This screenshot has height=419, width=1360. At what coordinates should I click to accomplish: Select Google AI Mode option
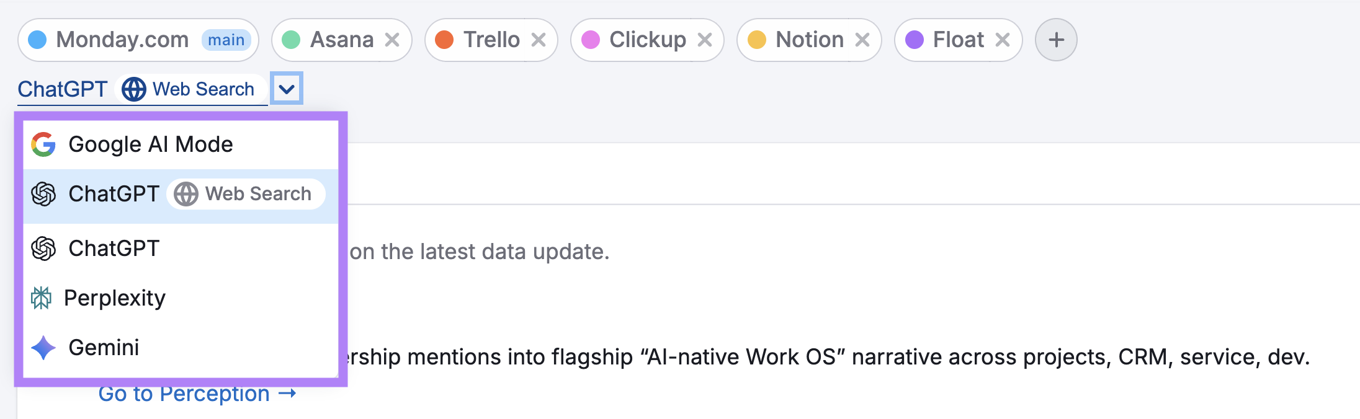pyautogui.click(x=151, y=144)
